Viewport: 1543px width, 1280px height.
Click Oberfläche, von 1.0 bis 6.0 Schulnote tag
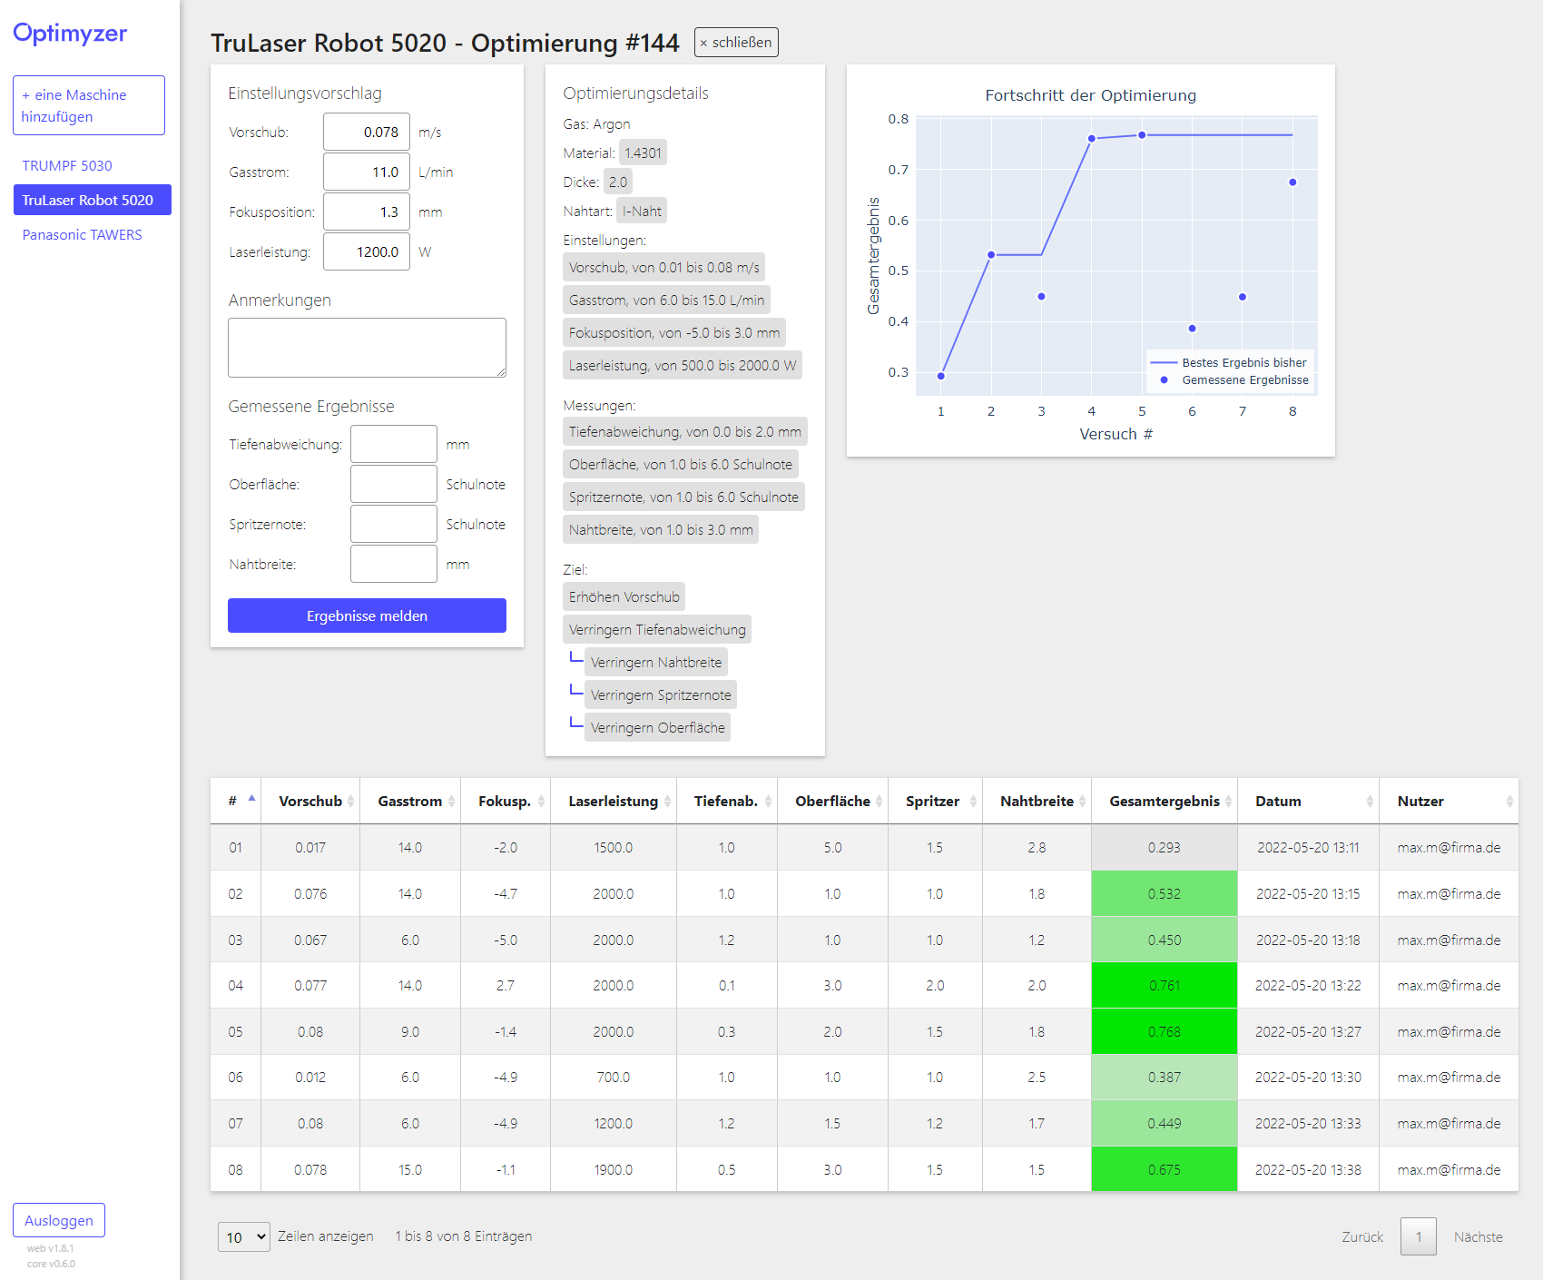point(681,464)
